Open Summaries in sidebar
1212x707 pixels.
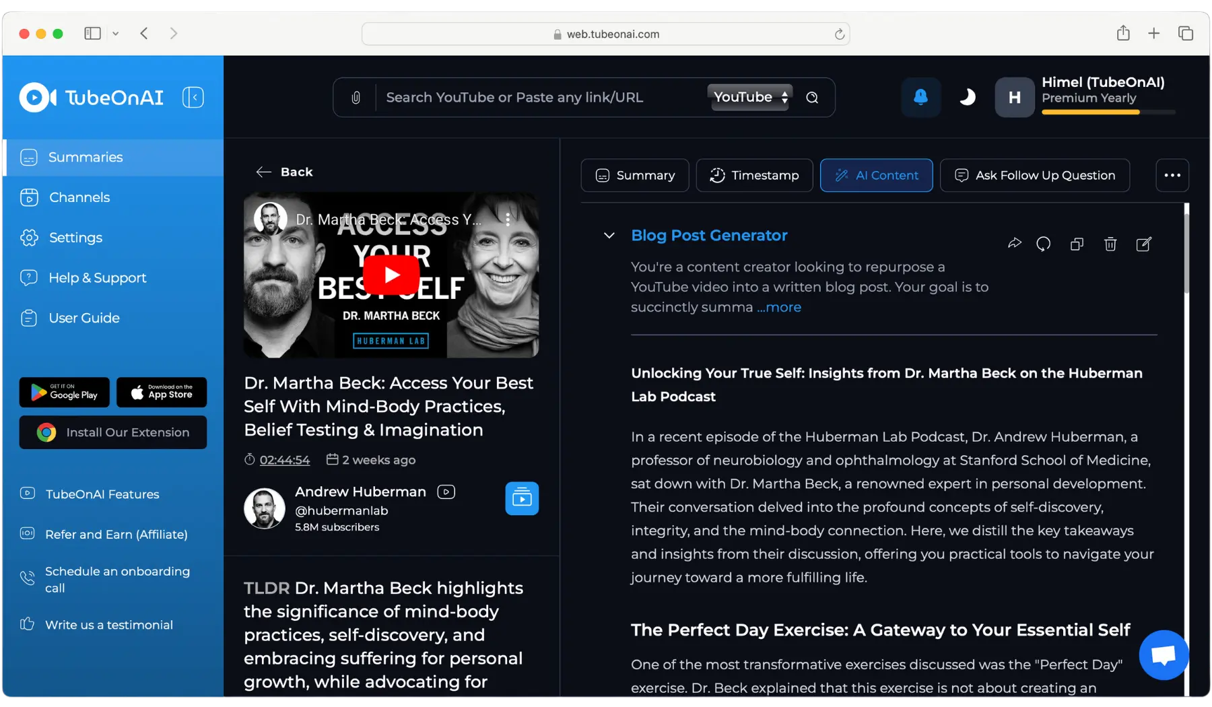coord(113,158)
